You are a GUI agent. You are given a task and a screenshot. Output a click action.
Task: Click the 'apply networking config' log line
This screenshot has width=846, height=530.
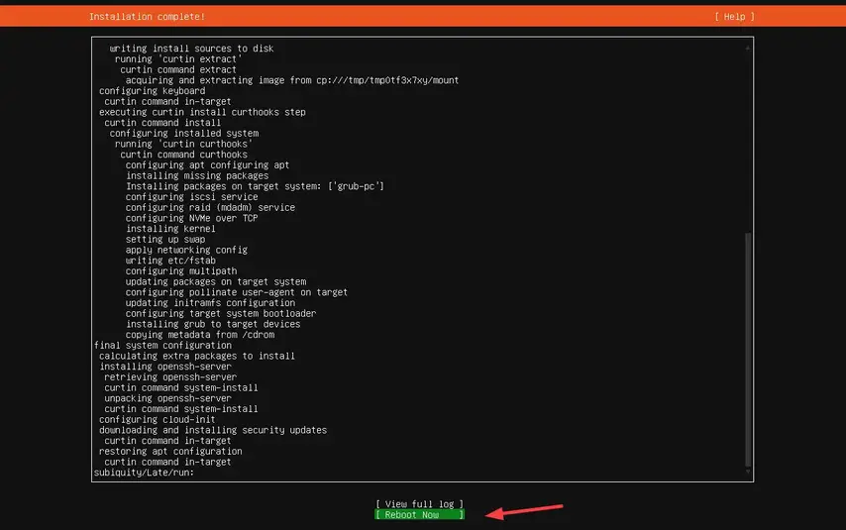point(186,250)
